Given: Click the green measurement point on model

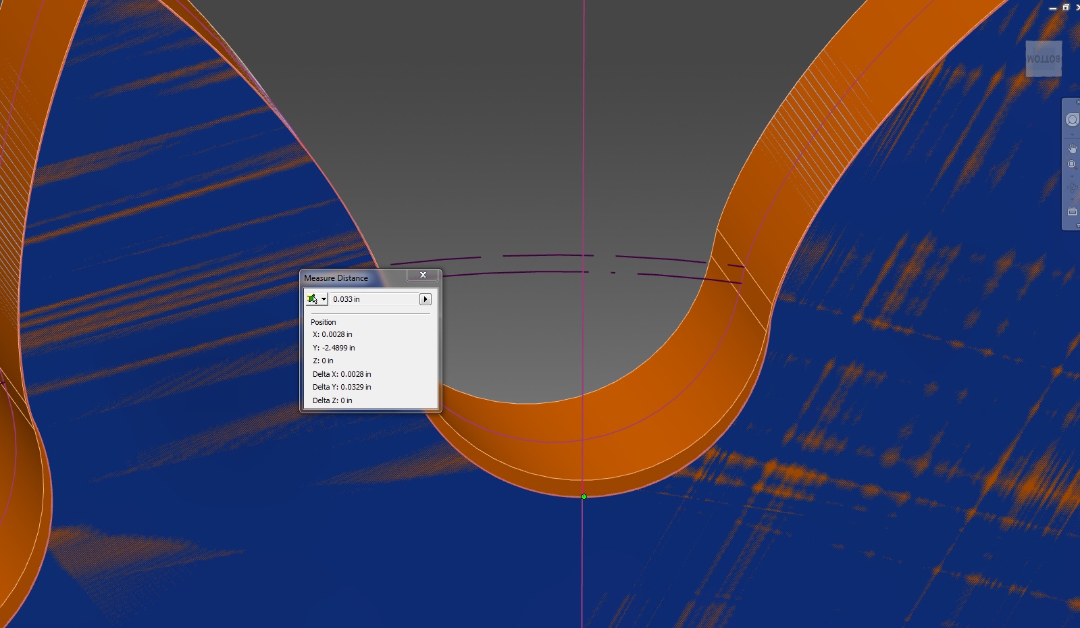Looking at the screenshot, I should pos(584,497).
